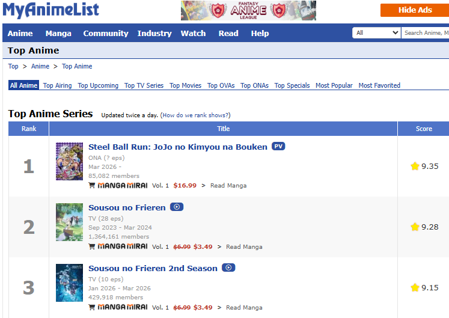This screenshot has height=318, width=449.
Task: Click the star icon beside score 9.35
Action: (415, 166)
